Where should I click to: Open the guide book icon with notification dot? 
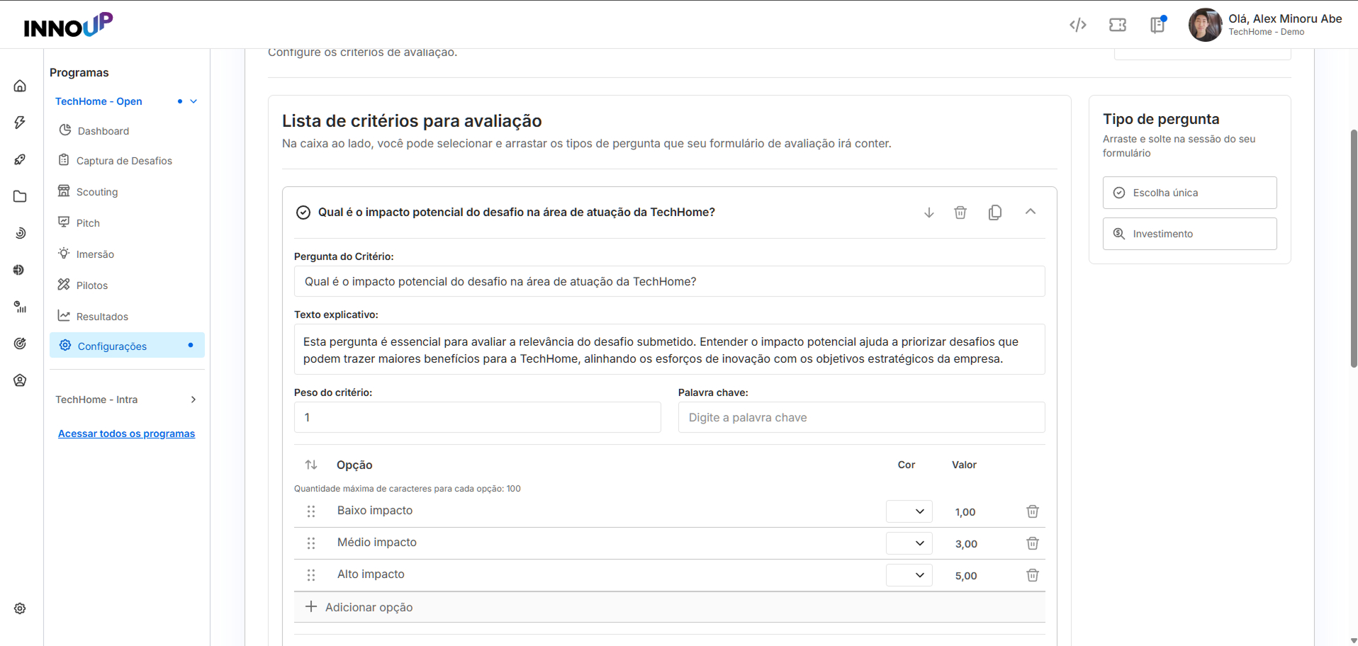tap(1157, 25)
